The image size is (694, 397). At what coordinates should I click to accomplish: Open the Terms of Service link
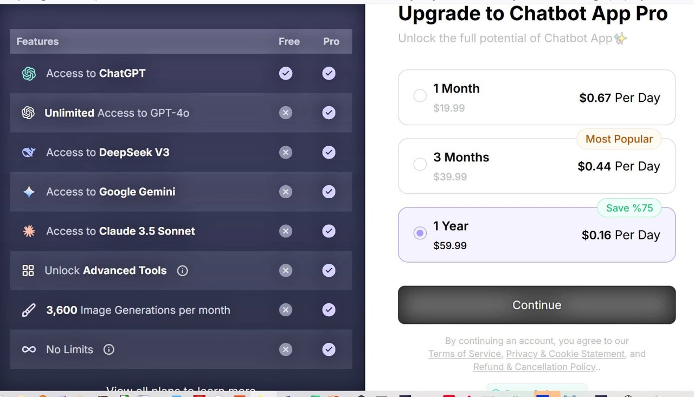[465, 354]
